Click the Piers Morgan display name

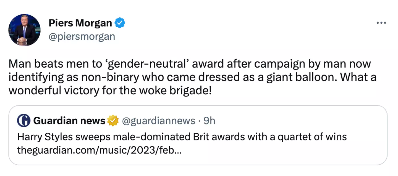(x=80, y=23)
